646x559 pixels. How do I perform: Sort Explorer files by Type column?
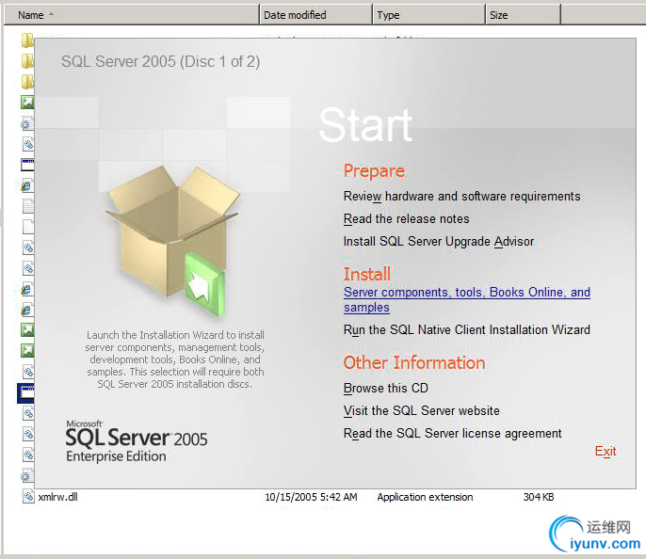click(428, 15)
